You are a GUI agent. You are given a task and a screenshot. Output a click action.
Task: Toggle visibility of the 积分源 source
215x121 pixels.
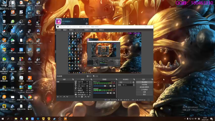pos(87,88)
